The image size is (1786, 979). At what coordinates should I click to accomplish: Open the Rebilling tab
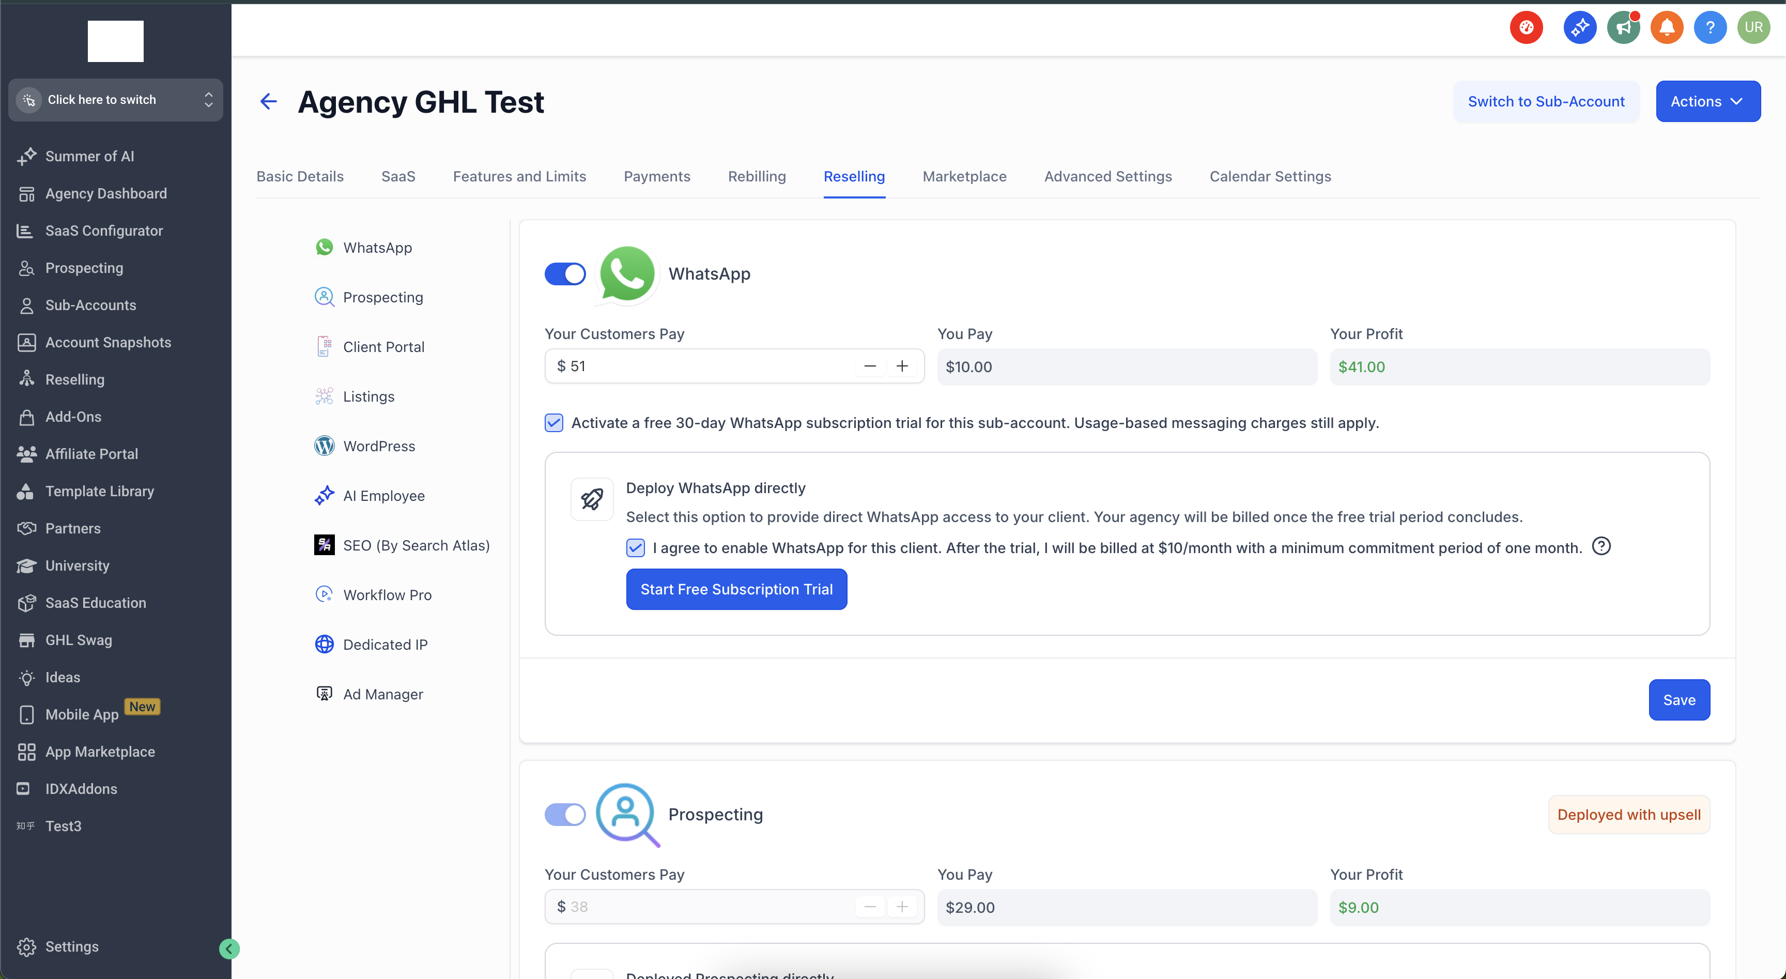[757, 176]
